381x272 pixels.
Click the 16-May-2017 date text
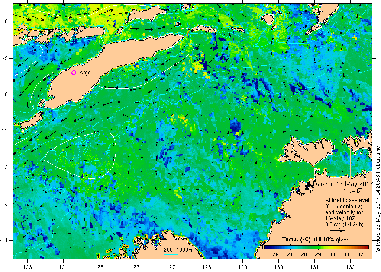point(355,184)
